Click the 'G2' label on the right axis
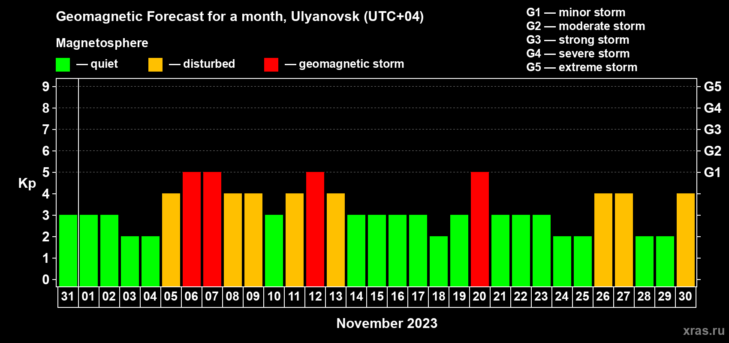 [713, 151]
